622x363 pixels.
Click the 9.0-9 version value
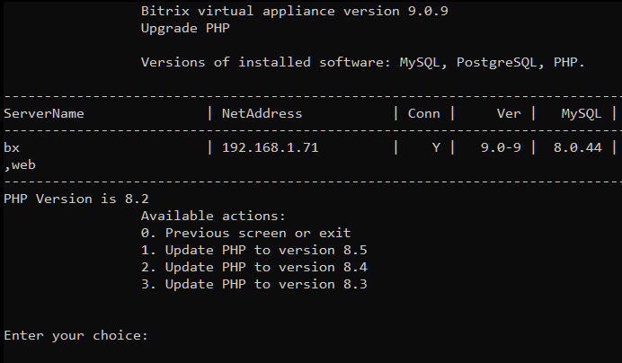(501, 147)
